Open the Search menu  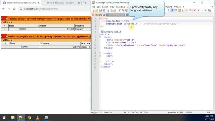(105, 7)
